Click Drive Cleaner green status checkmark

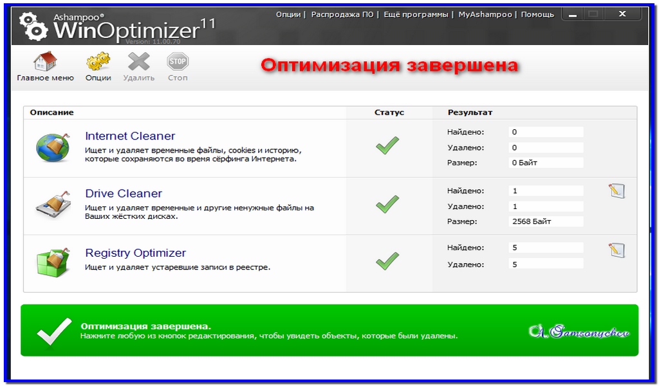pyautogui.click(x=387, y=204)
